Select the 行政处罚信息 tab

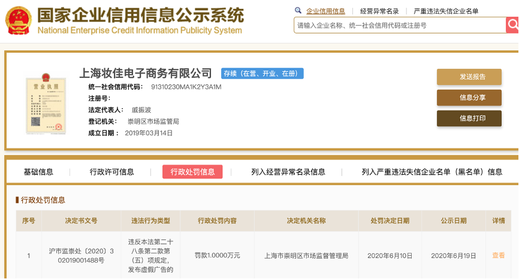192,172
